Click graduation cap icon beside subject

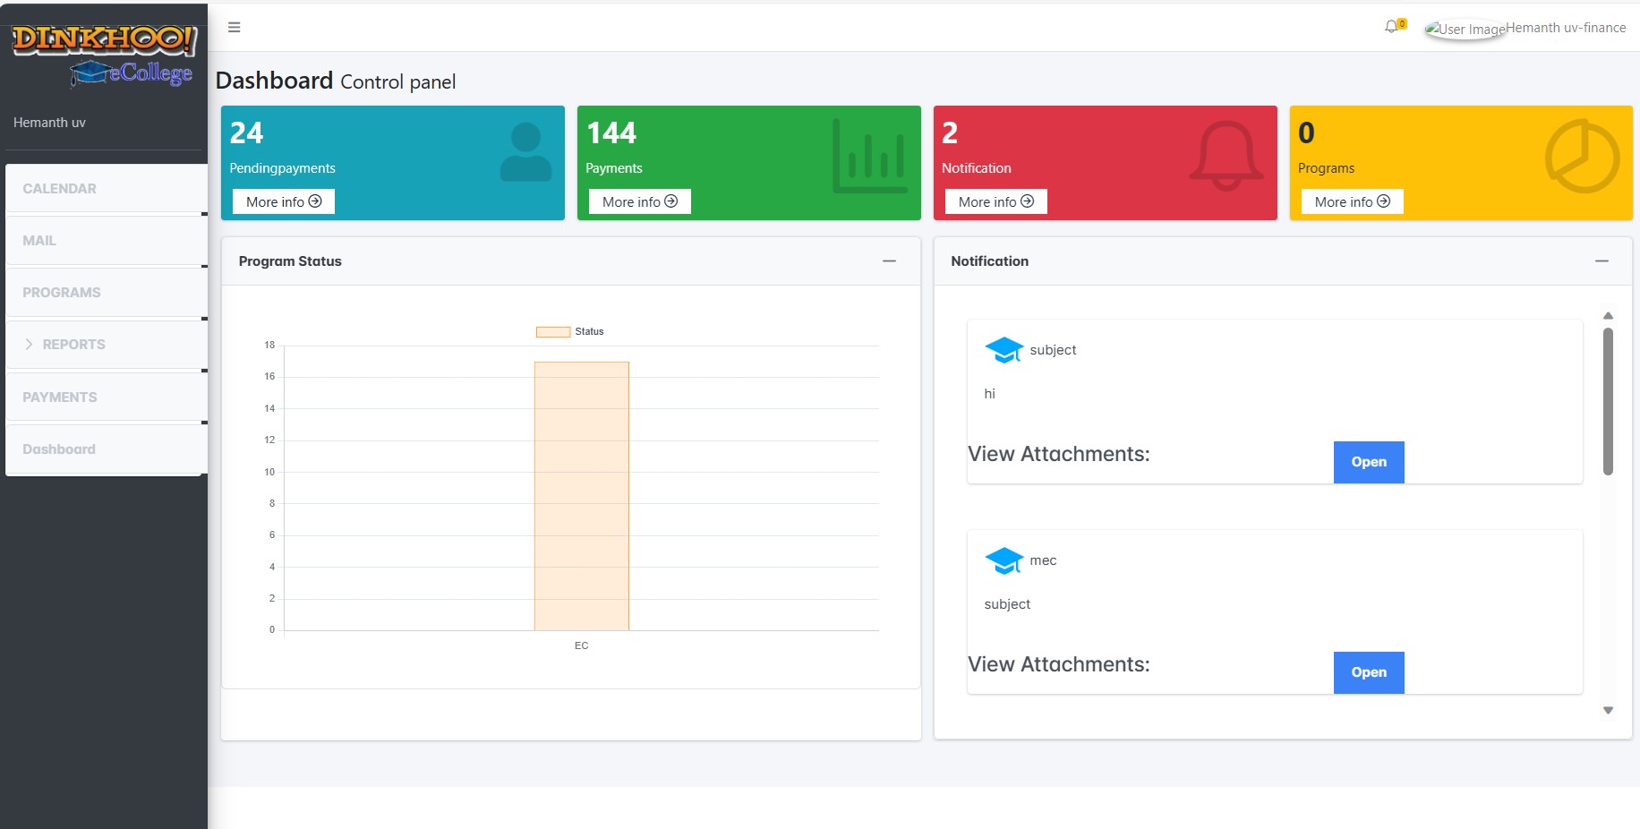tap(1004, 350)
